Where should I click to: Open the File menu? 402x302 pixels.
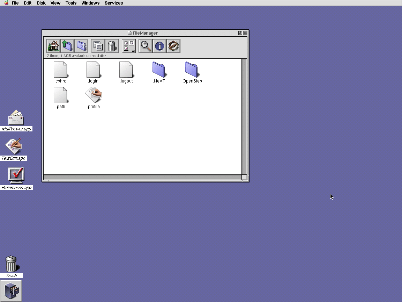pyautogui.click(x=15, y=3)
